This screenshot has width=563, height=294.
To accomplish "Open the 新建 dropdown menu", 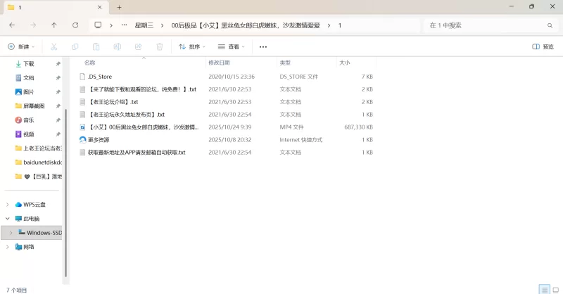I will pos(21,46).
